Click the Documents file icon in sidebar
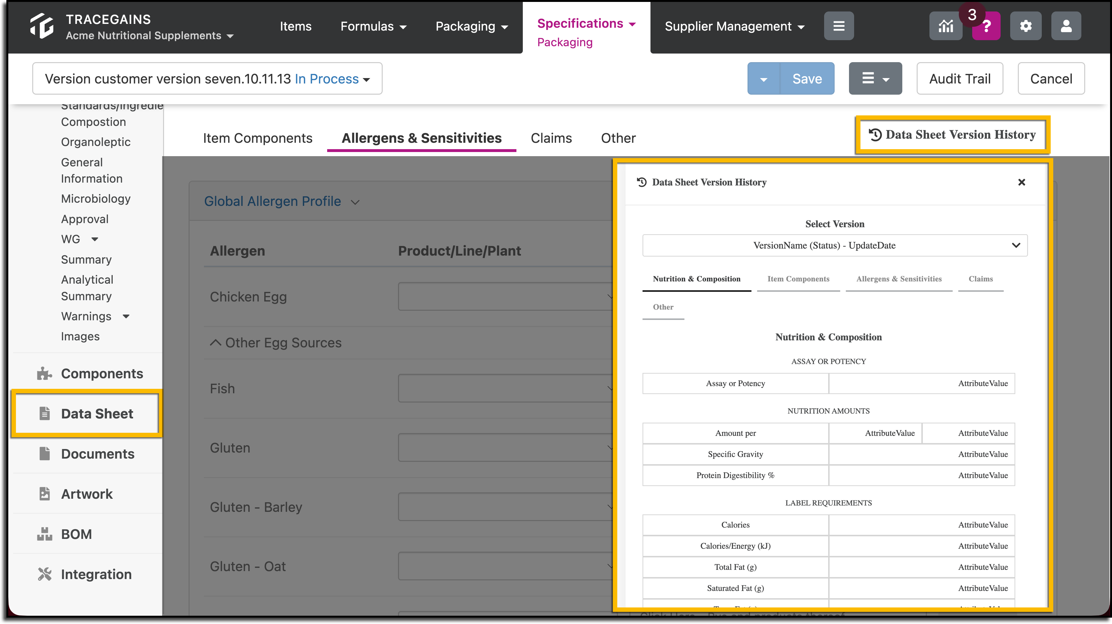 (44, 453)
